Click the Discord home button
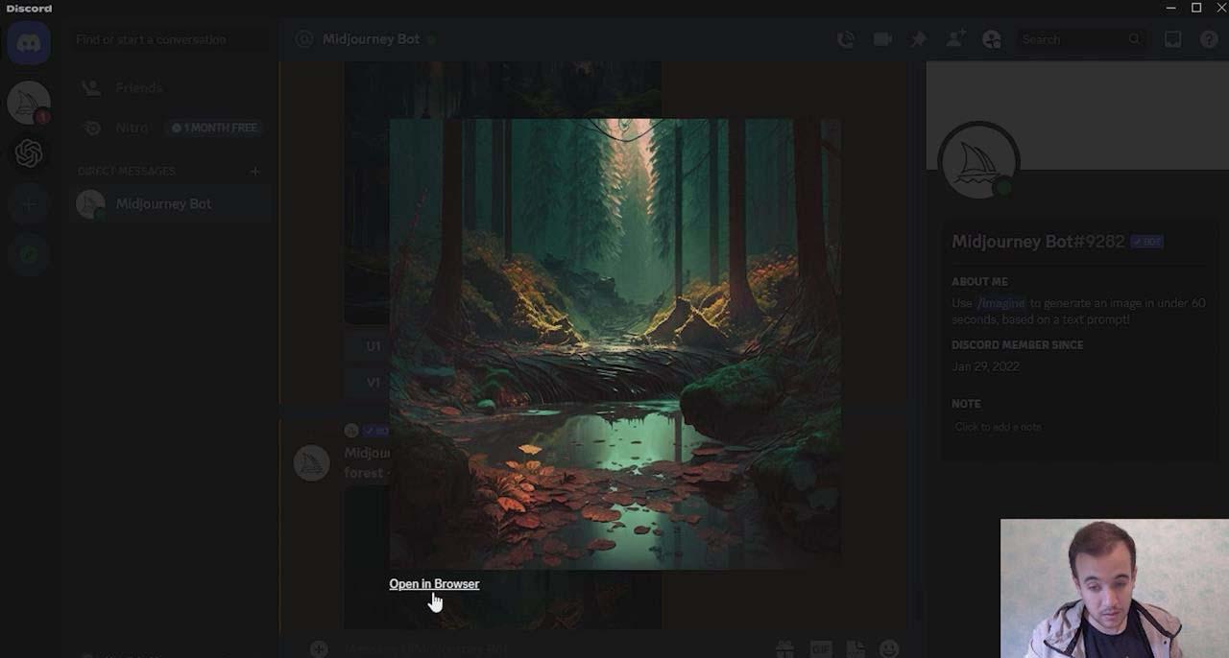This screenshot has height=658, width=1229. coord(28,43)
